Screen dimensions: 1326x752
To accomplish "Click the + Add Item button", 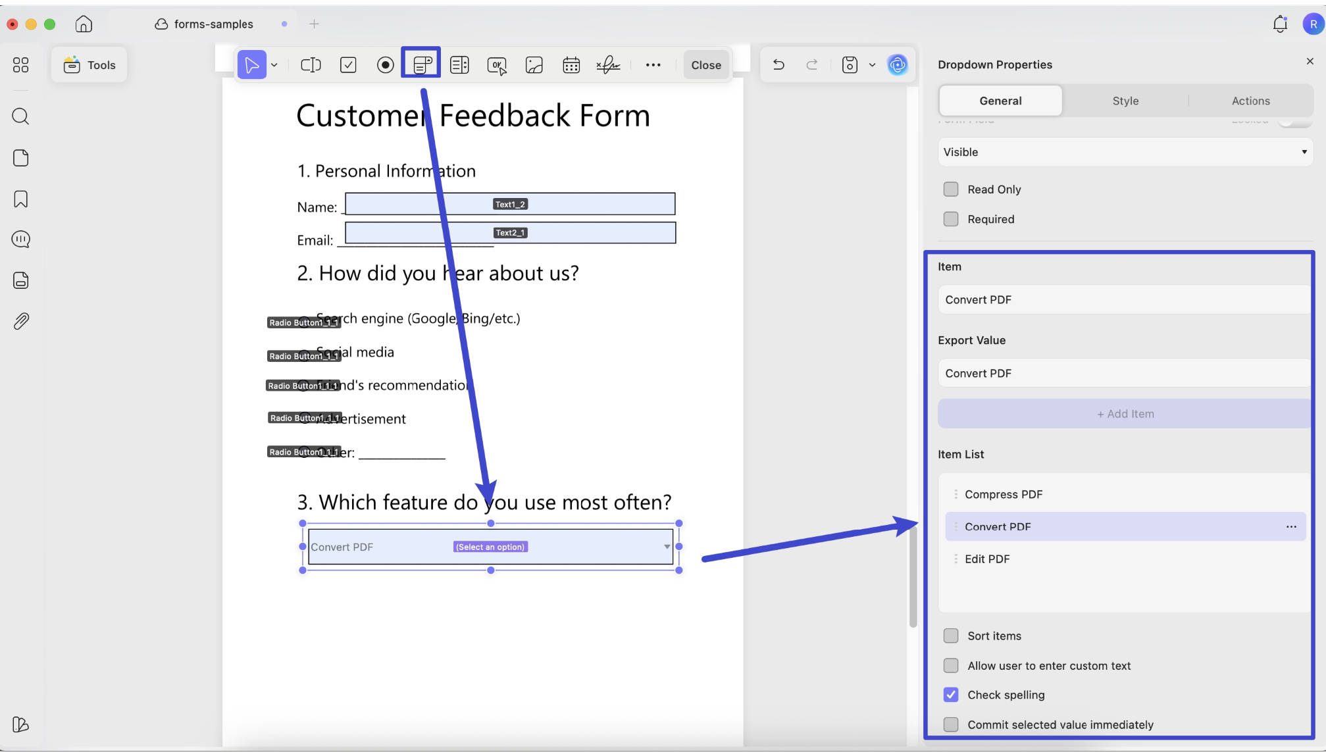I will [x=1125, y=414].
